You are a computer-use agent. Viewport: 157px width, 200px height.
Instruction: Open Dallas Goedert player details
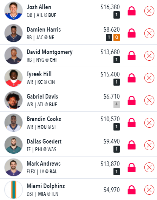pos(44,141)
